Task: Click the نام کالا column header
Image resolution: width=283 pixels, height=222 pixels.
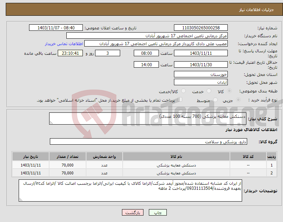Action: [x=176, y=156]
